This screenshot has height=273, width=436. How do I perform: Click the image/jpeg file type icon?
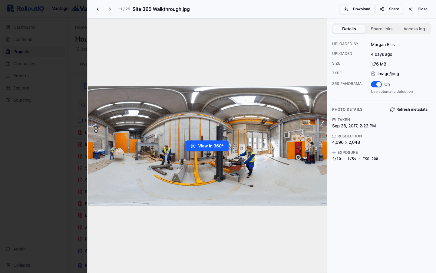pyautogui.click(x=373, y=74)
